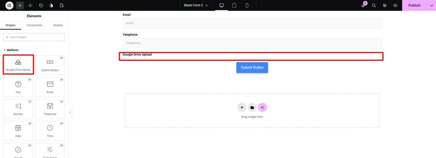The height and width of the screenshot is (158, 436).
Task: Switch to mobile preview mode
Action: (247, 5)
